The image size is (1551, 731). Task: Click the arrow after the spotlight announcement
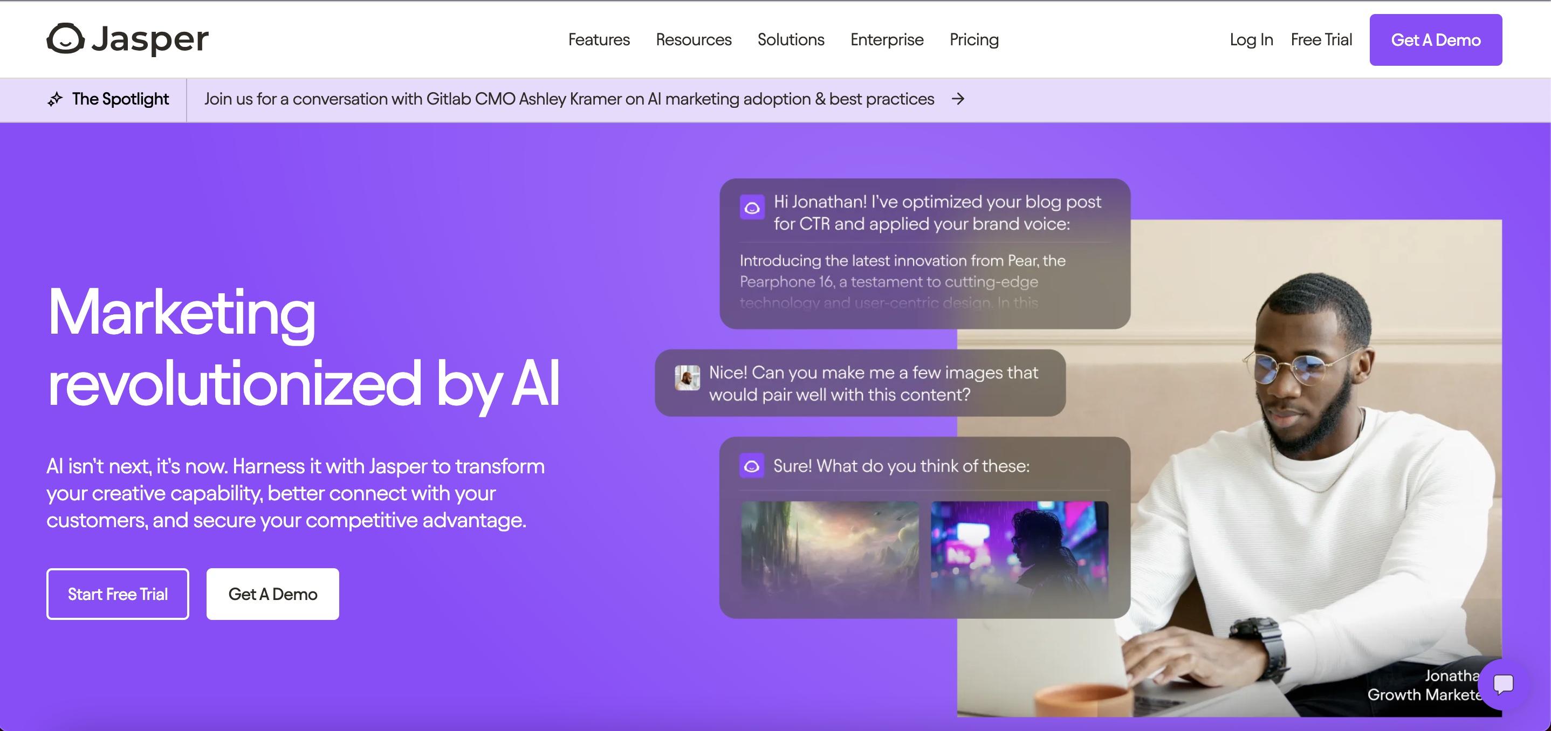click(x=958, y=99)
